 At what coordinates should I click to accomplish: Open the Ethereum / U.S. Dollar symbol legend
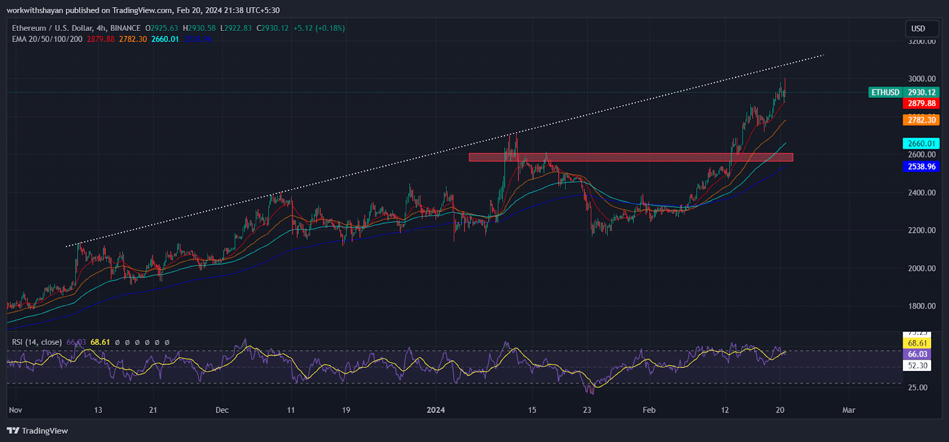point(77,28)
